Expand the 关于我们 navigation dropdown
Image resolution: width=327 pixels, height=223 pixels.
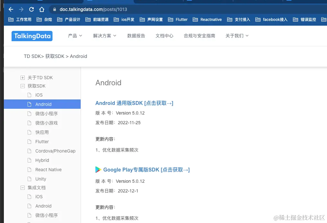(237, 36)
